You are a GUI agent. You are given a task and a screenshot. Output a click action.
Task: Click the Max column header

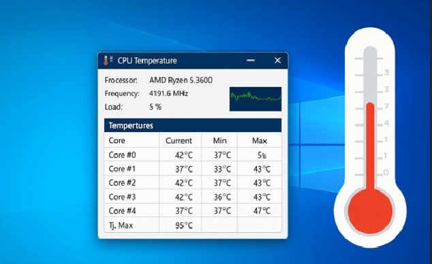(260, 141)
